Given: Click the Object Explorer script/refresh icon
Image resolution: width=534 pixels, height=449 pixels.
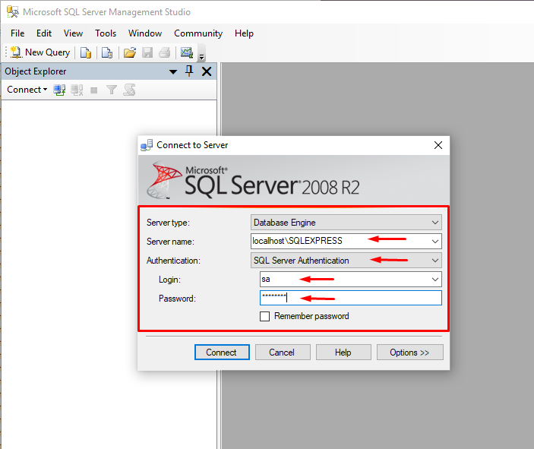Looking at the screenshot, I should (x=129, y=90).
